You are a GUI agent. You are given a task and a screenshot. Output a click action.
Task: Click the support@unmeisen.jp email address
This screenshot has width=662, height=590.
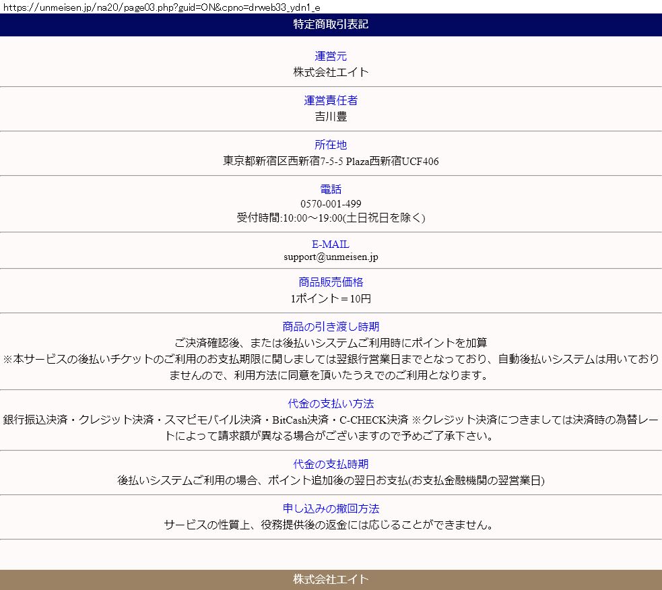coord(331,257)
